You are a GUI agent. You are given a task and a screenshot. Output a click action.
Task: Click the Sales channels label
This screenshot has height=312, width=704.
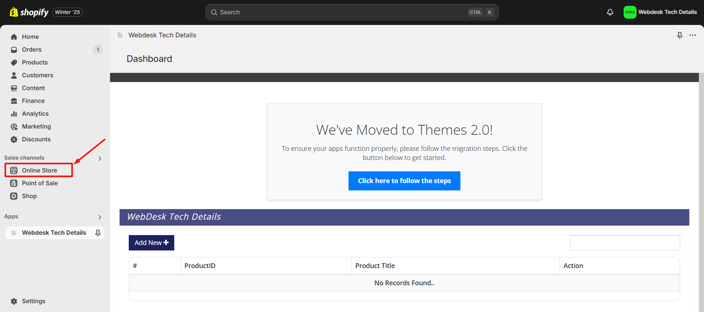point(24,158)
